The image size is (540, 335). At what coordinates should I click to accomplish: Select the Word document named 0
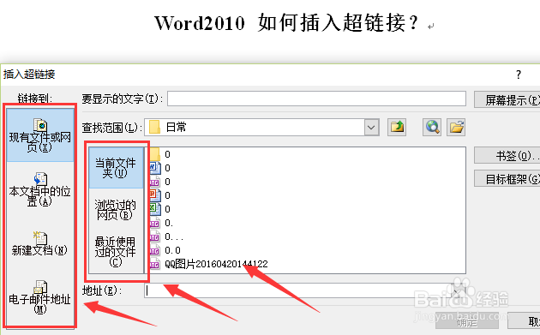pyautogui.click(x=160, y=168)
